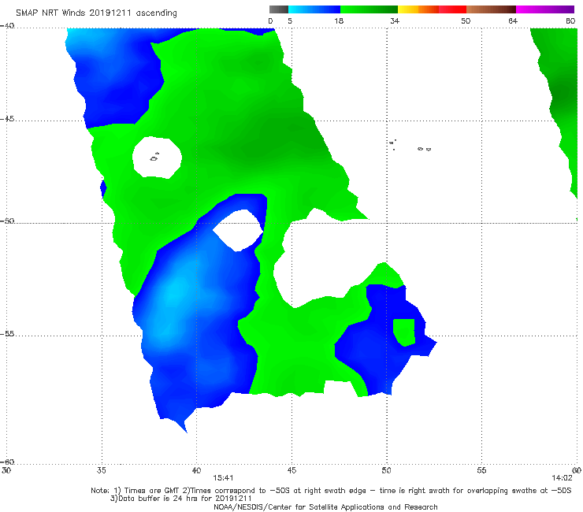Click the longitude label '55'
583x512 pixels.
point(481,470)
